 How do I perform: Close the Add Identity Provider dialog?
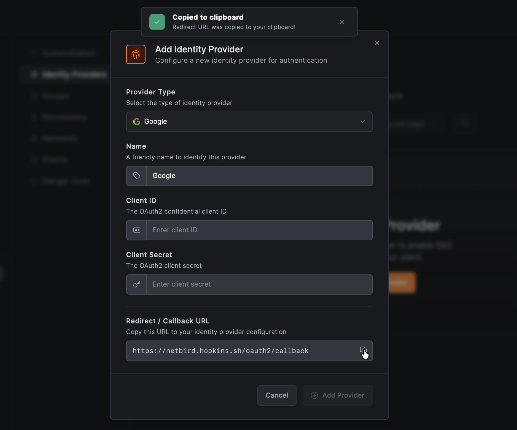click(x=377, y=43)
